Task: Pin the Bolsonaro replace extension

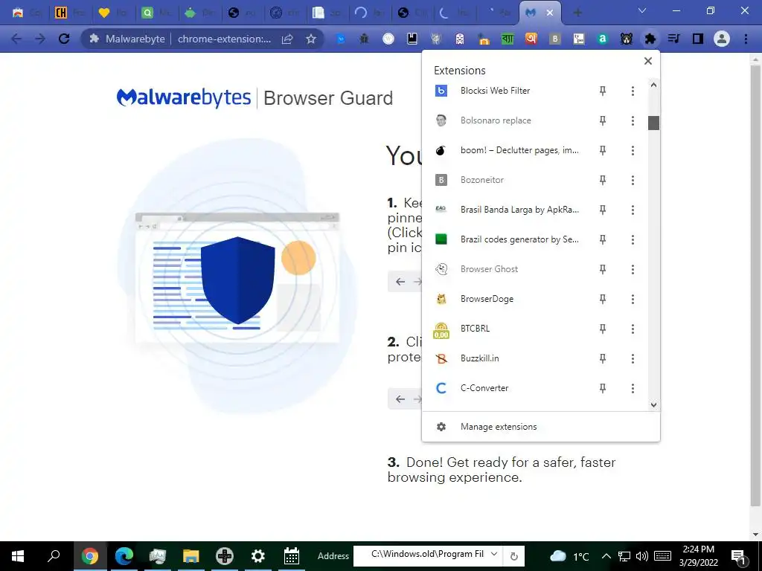Action: [603, 120]
